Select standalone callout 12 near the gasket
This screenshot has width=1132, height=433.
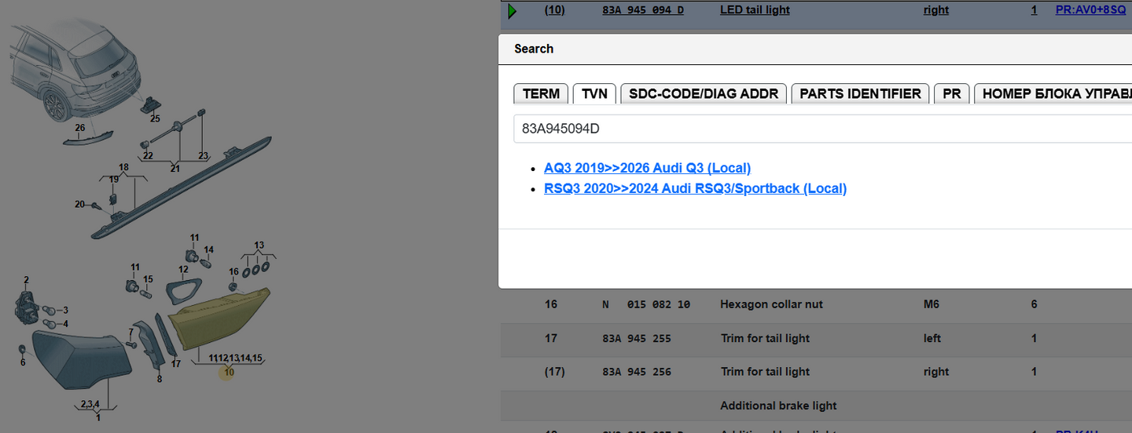(183, 270)
